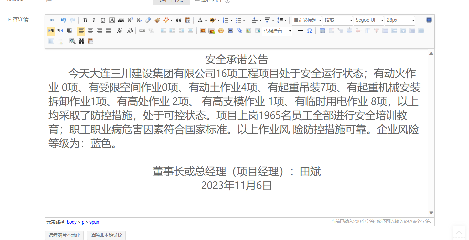Screen dimensions: 469x240
Task: Convert selected text to uppercase
Action: click(120, 31)
